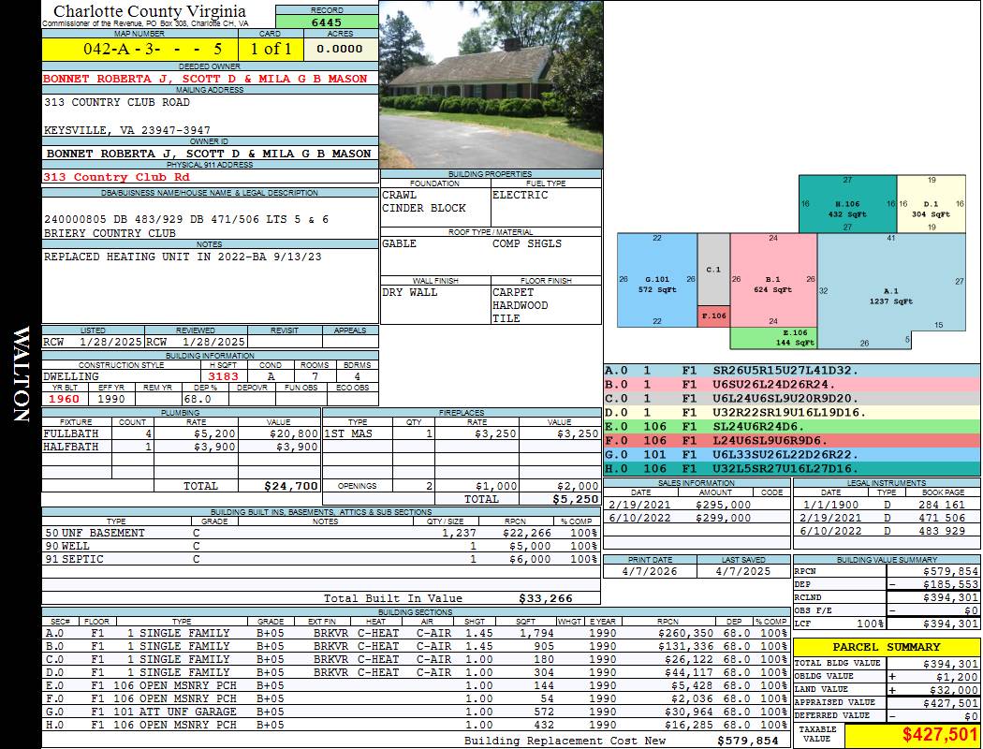Click the red 313 Country Club Rd address
This screenshot has width=983, height=749.
coord(116,177)
